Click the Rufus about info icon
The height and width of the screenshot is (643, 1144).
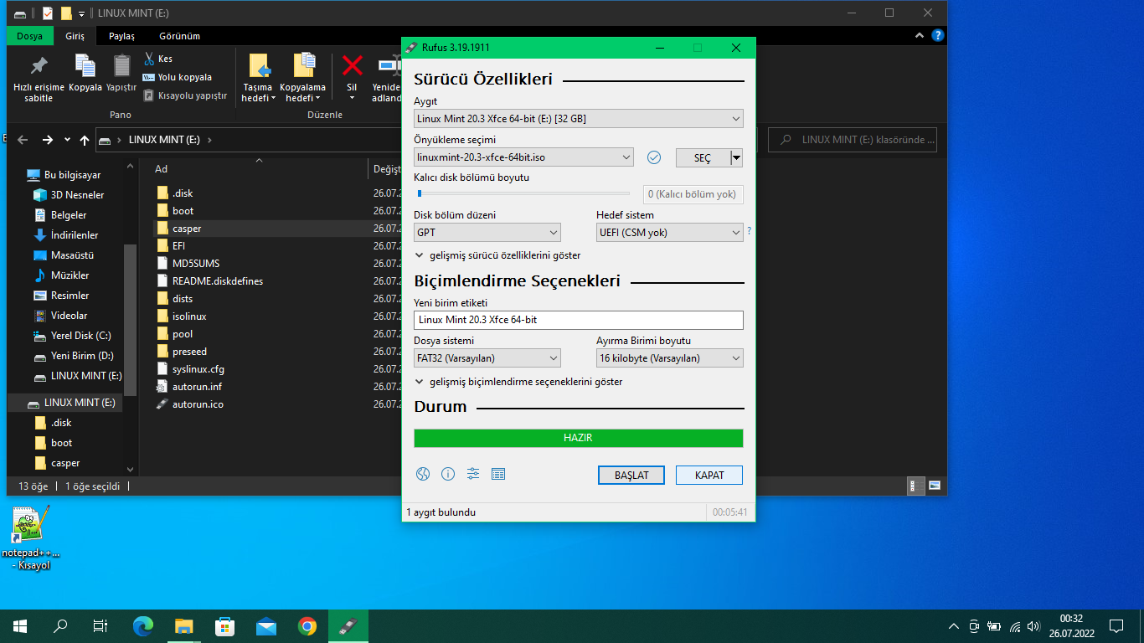(x=448, y=474)
